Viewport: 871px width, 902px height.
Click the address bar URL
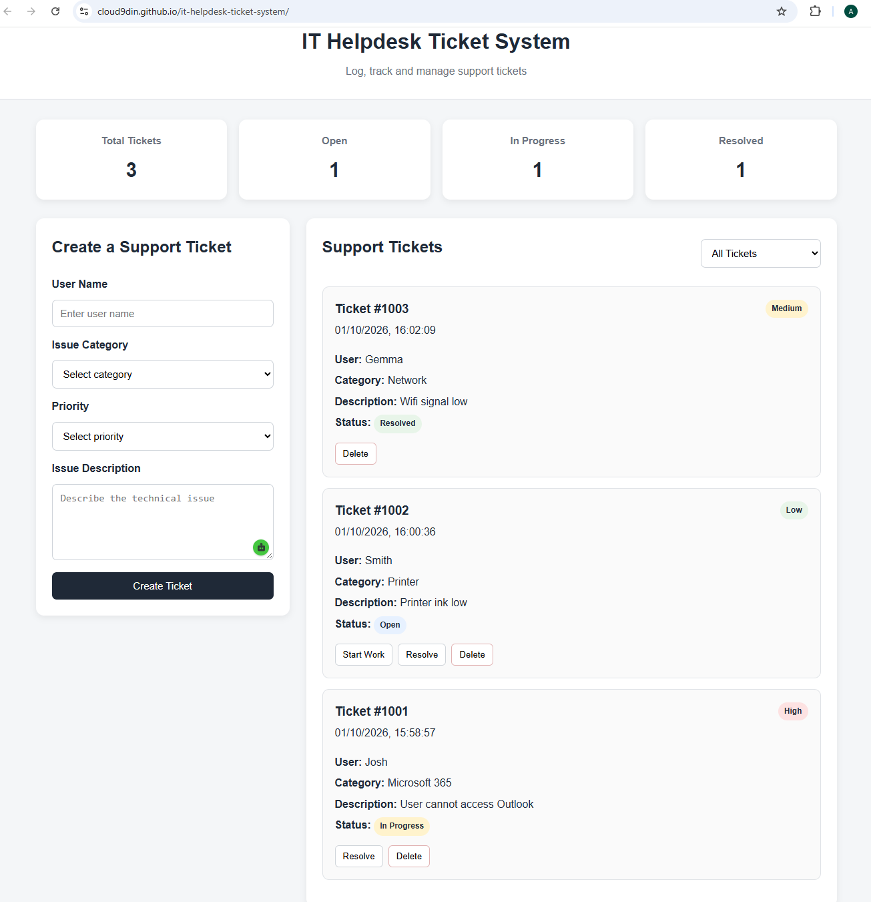[x=193, y=11]
